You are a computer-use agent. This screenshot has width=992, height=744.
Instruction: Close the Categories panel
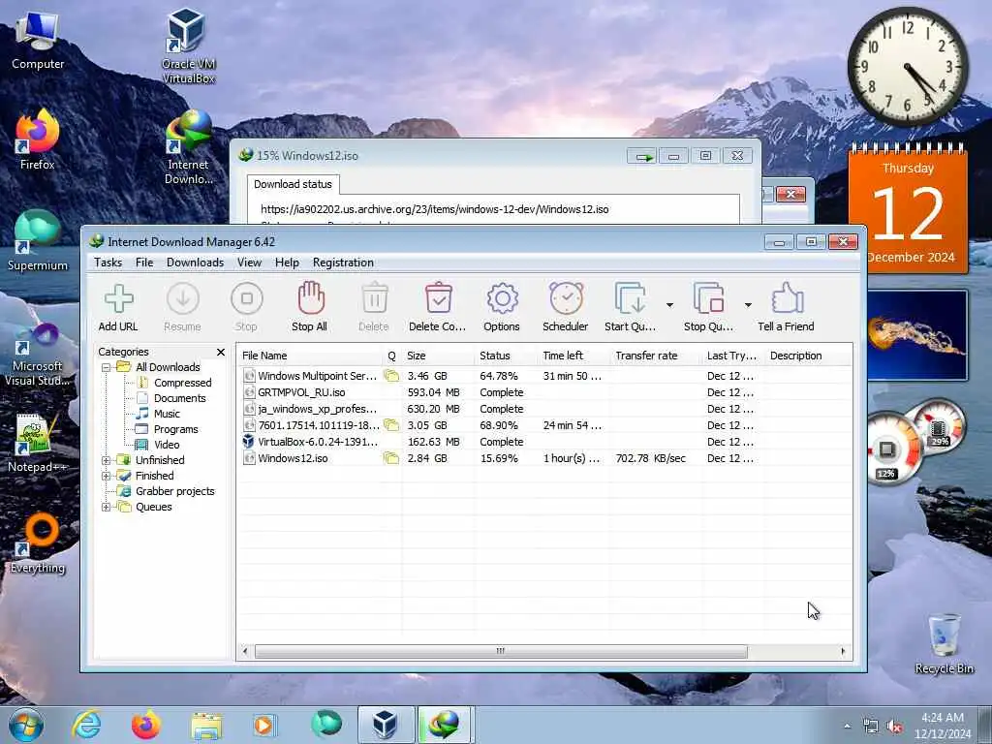[x=221, y=352]
